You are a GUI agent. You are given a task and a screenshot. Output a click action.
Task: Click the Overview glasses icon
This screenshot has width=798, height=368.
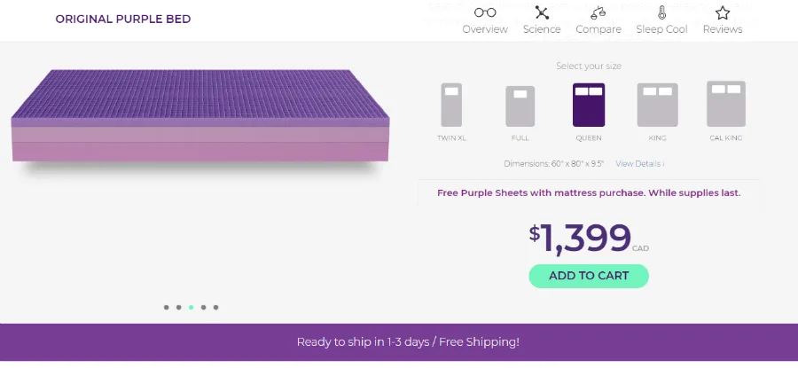[485, 12]
